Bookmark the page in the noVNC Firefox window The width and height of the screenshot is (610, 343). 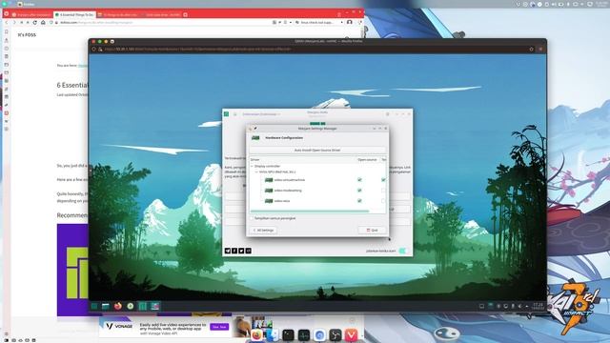pos(532,50)
